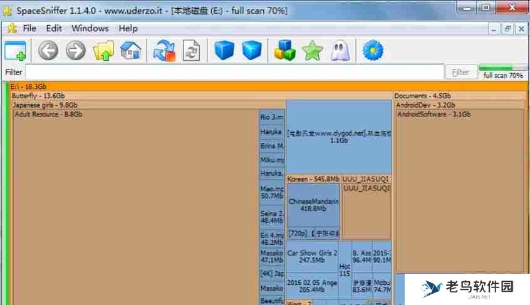Screen dimensions: 530x305
Task: Select the Eri 4.mp 48.2Mb file
Action: pyautogui.click(x=272, y=239)
